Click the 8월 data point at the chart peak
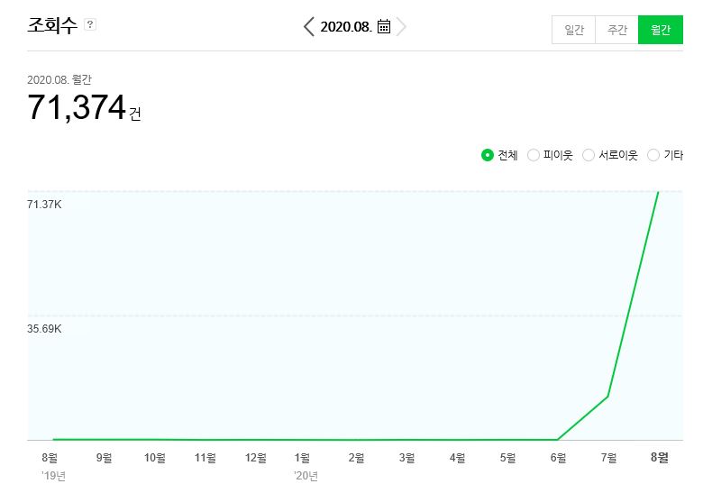The height and width of the screenshot is (493, 703). pos(659,192)
